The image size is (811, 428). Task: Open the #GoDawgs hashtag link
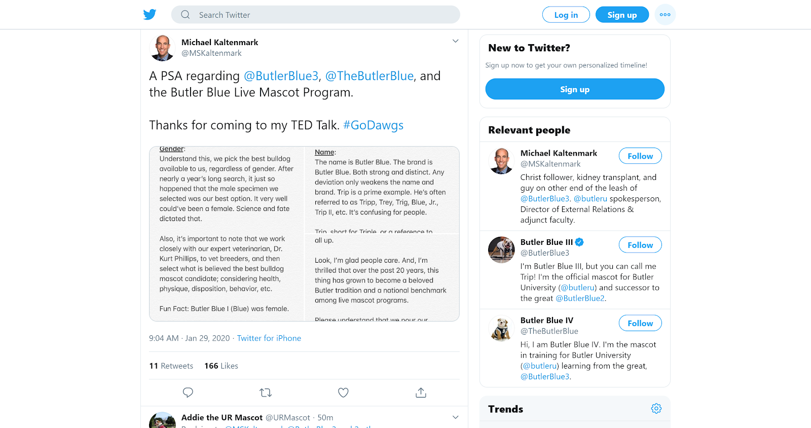pos(373,125)
